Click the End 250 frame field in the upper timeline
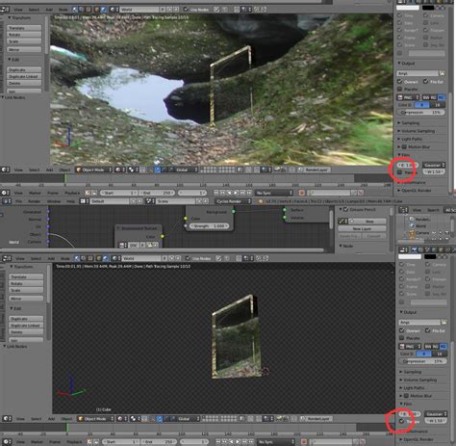This screenshot has height=446, width=456. (157, 193)
